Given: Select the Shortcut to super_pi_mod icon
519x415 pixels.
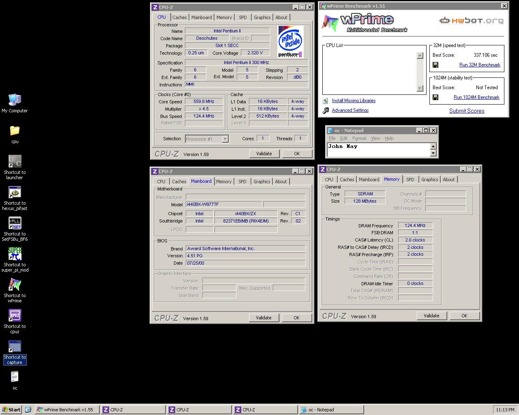Looking at the screenshot, I should [x=15, y=259].
